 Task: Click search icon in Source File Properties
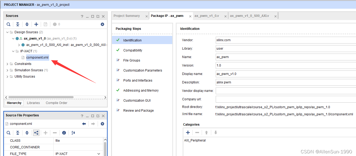(8, 133)
